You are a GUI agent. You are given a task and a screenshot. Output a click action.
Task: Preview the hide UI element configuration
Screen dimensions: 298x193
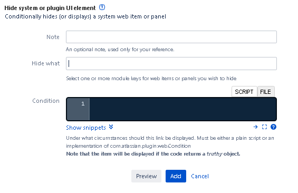pos(146,176)
